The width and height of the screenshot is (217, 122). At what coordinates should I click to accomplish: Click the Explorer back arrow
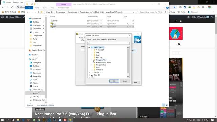[x=28, y=12]
